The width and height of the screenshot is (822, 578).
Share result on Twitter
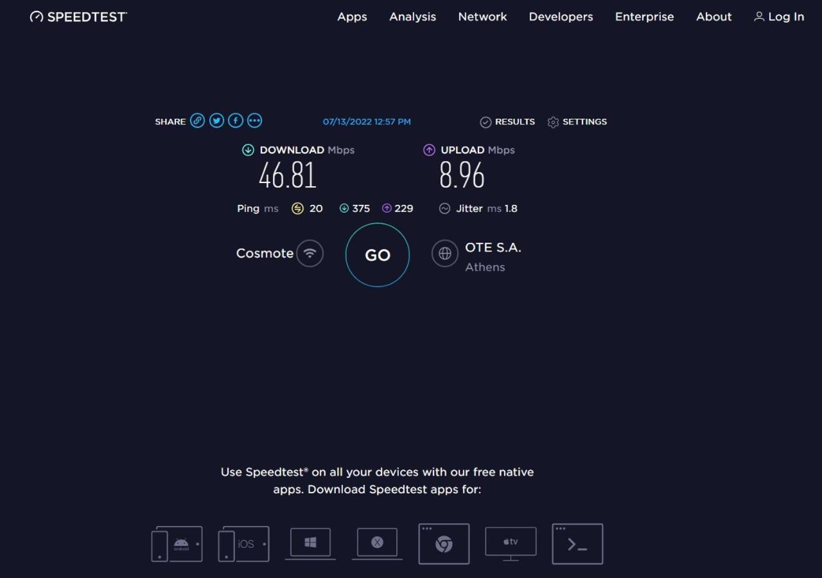tap(216, 121)
